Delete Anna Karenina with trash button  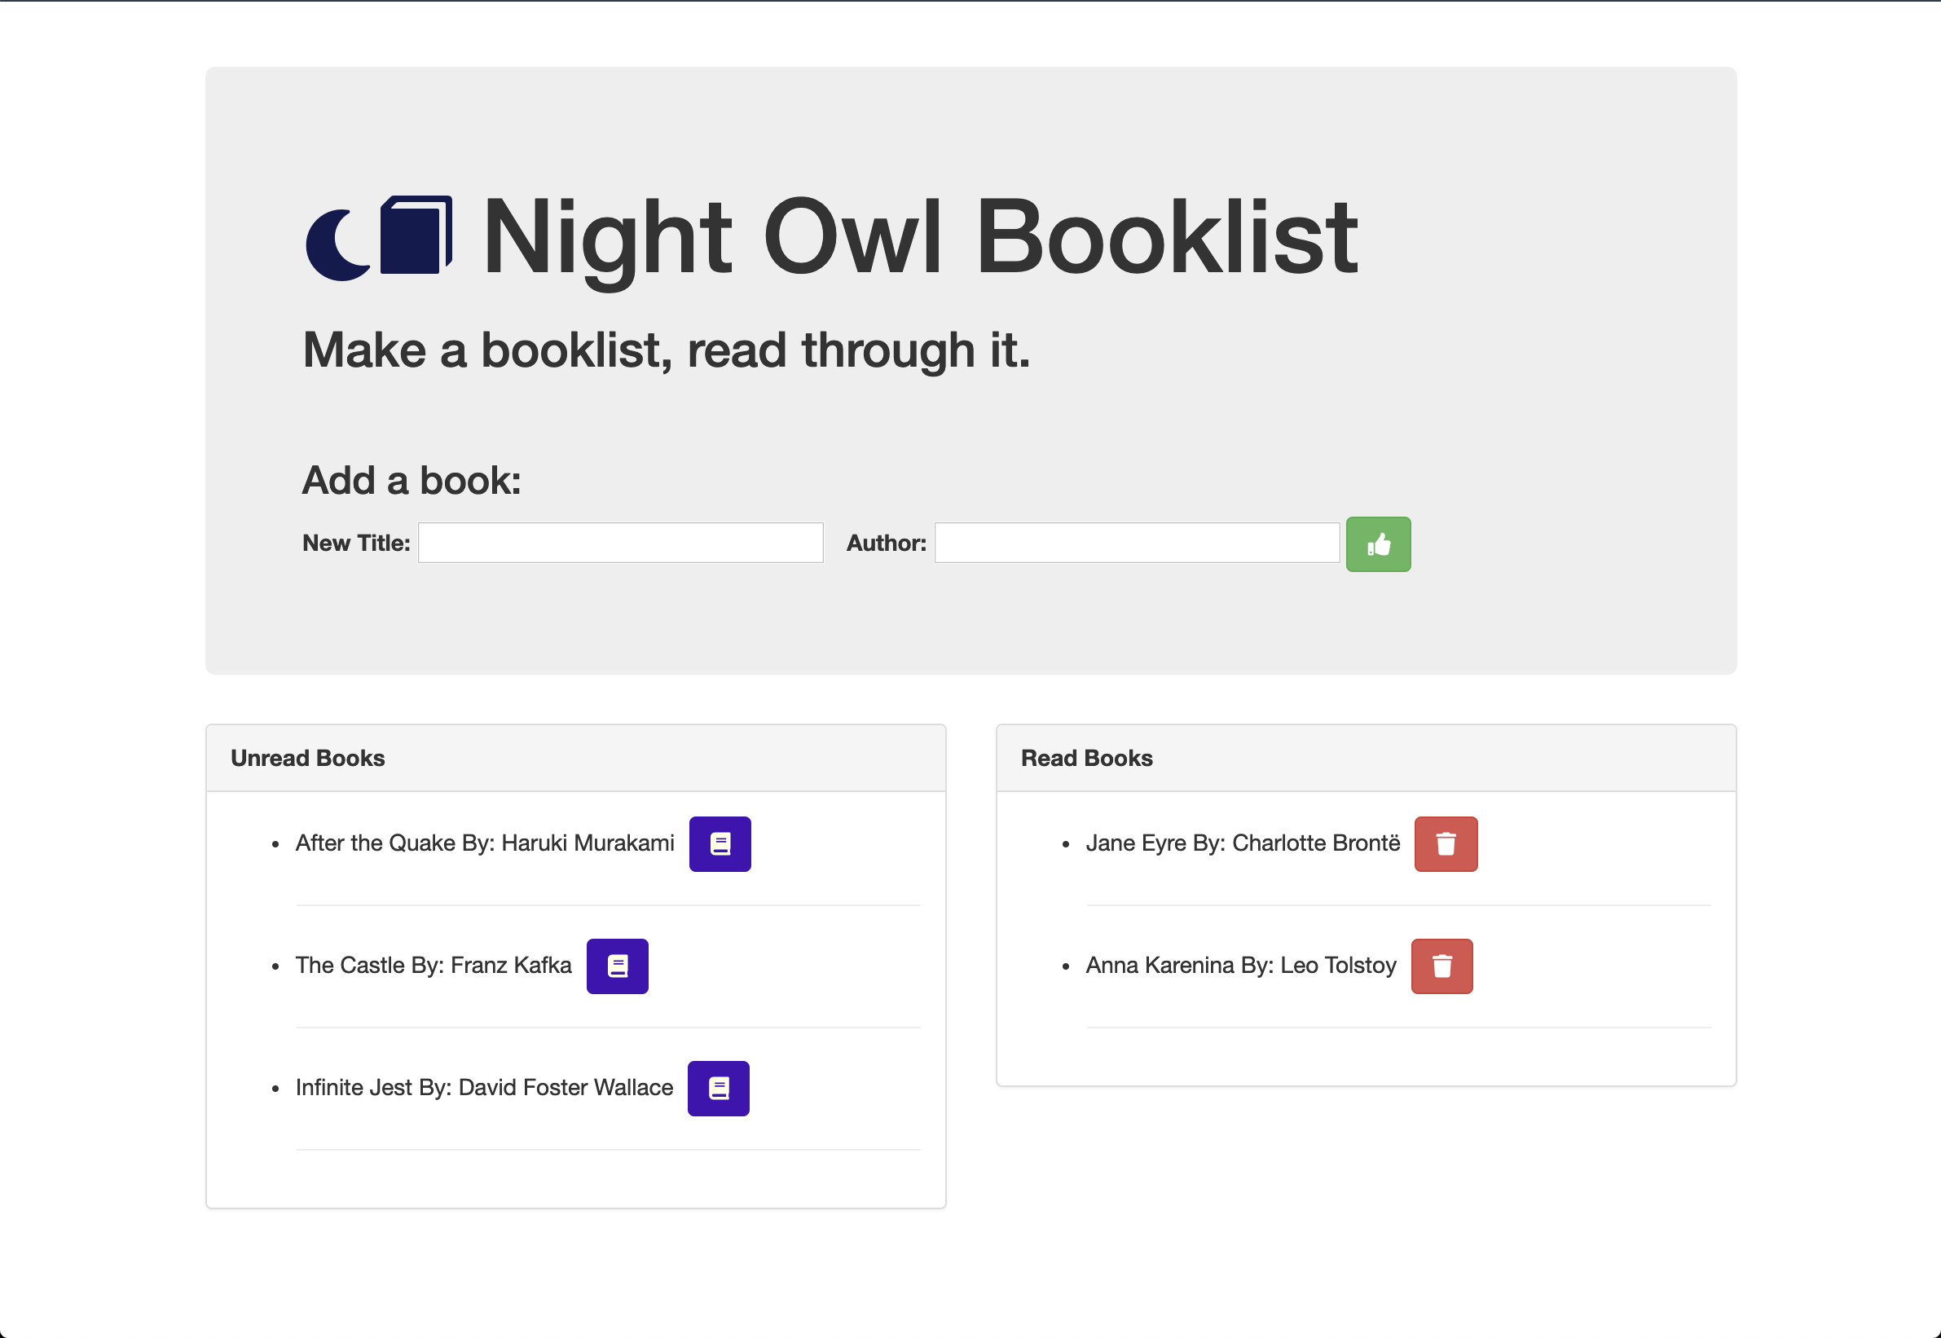click(1441, 966)
